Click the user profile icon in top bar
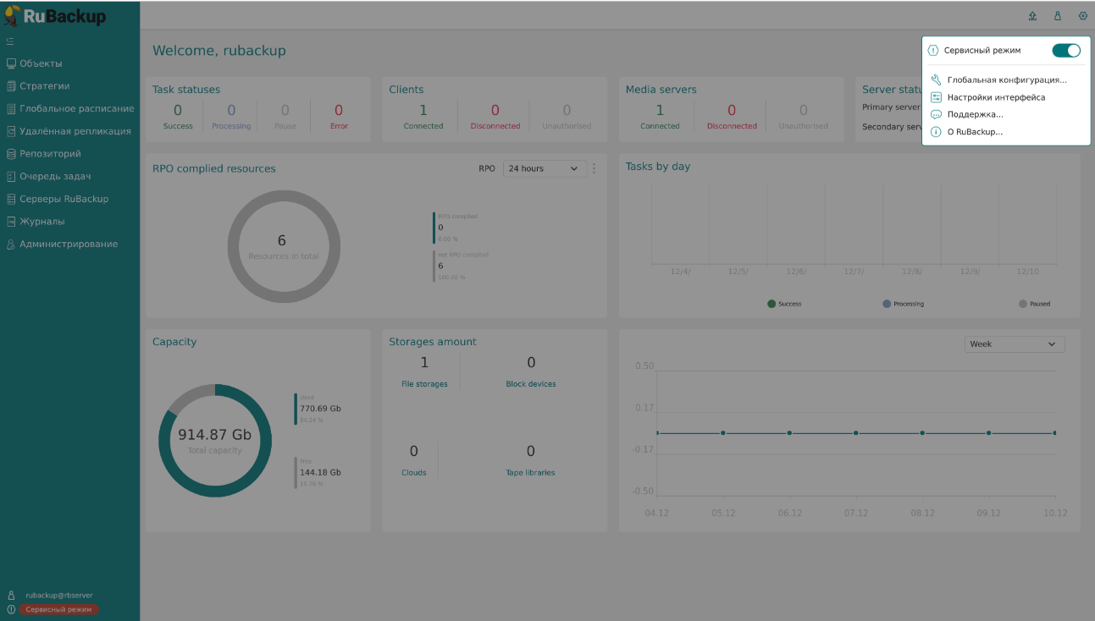Image resolution: width=1095 pixels, height=621 pixels. pos(1058,16)
